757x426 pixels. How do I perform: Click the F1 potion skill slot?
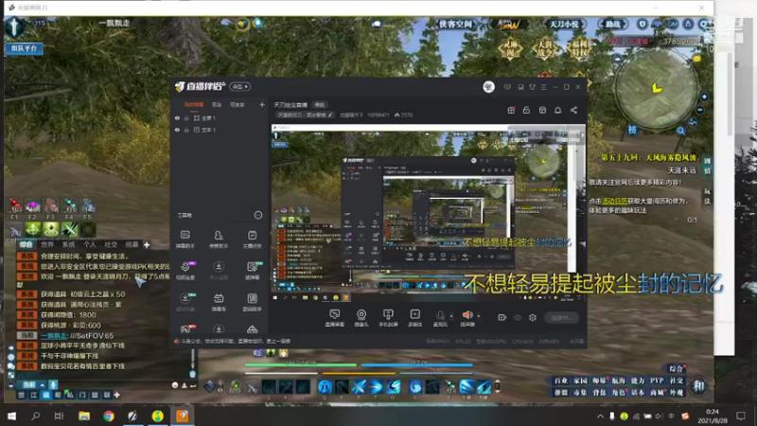point(15,207)
